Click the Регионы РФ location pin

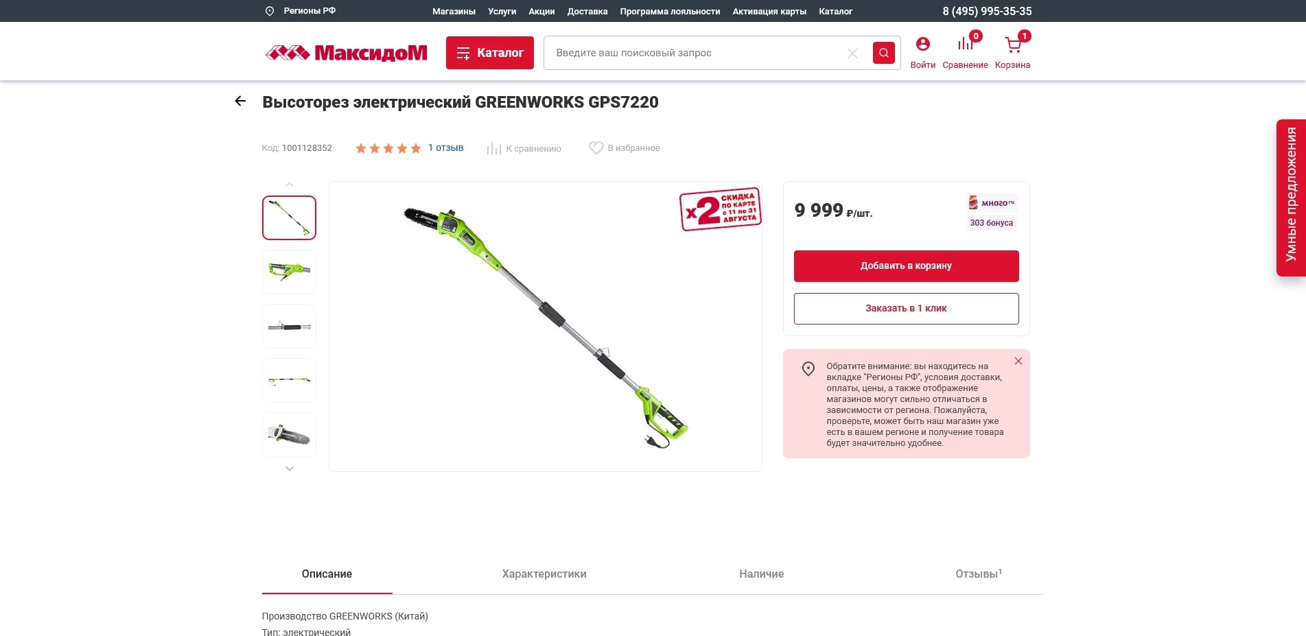coord(270,11)
